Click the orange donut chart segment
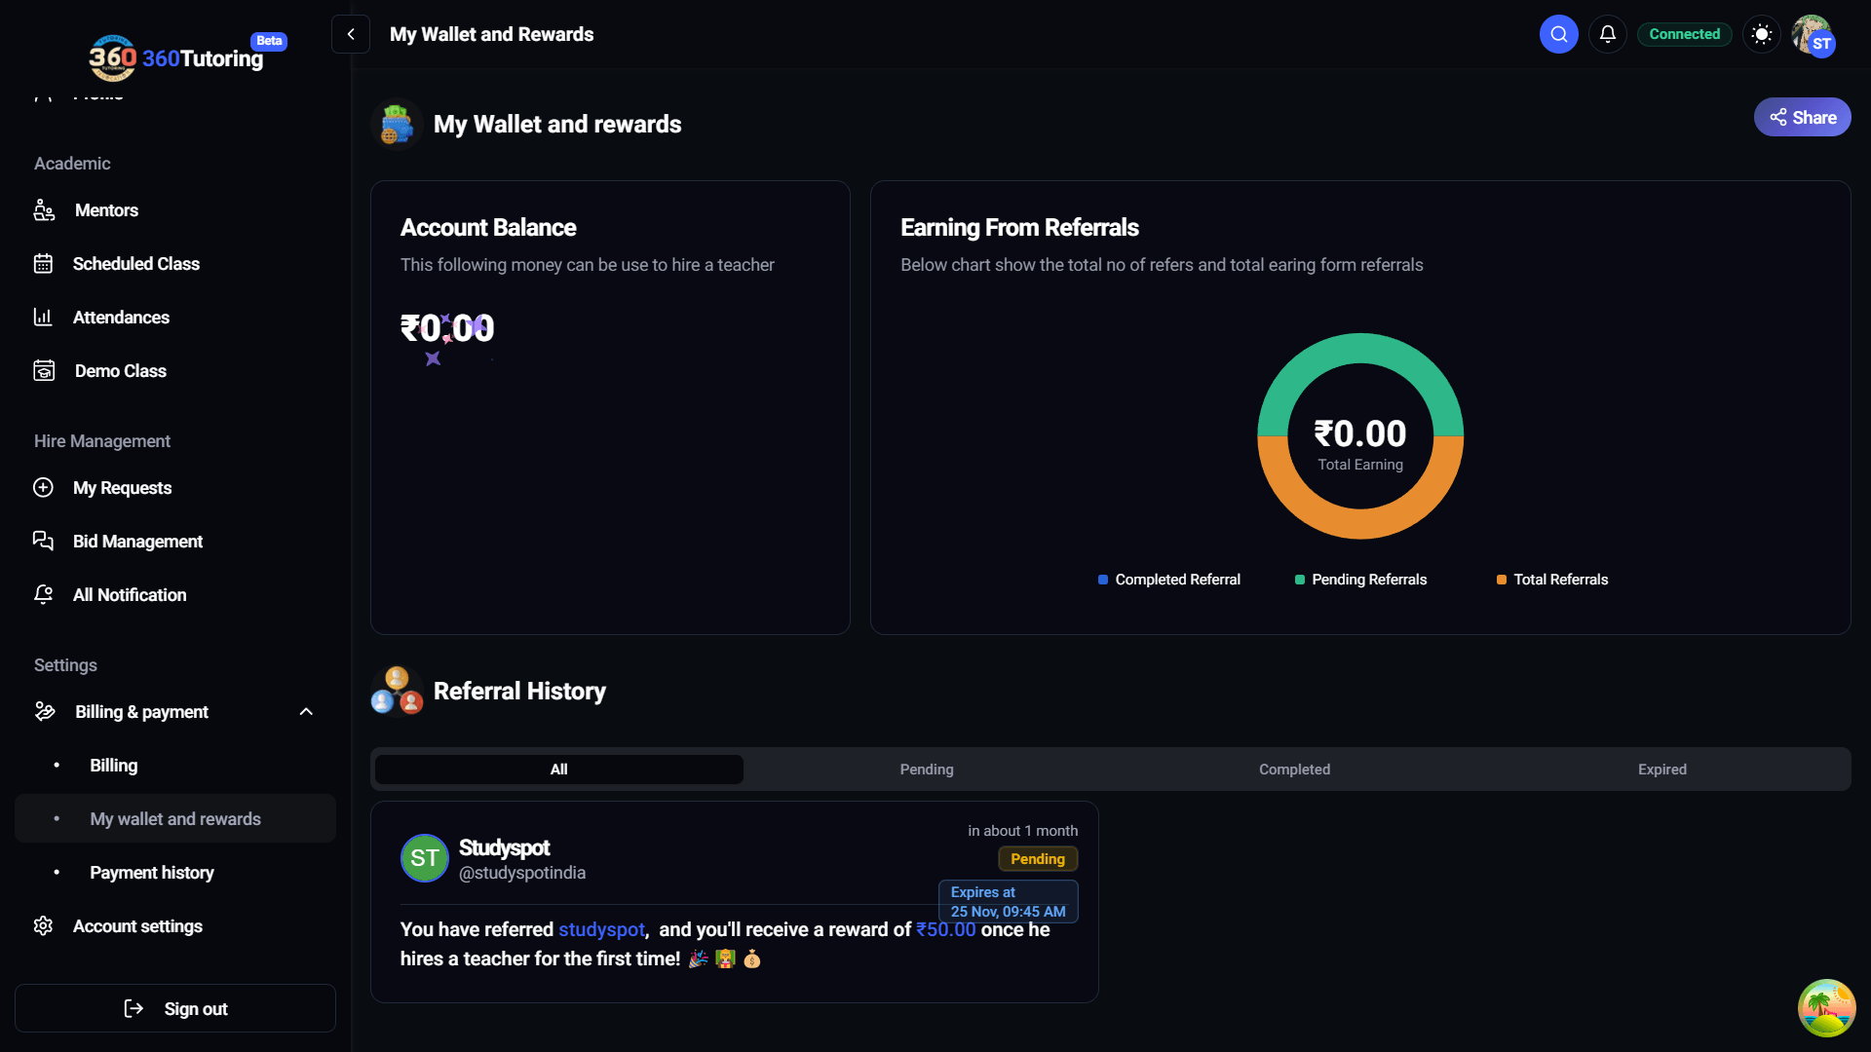 point(1360,523)
